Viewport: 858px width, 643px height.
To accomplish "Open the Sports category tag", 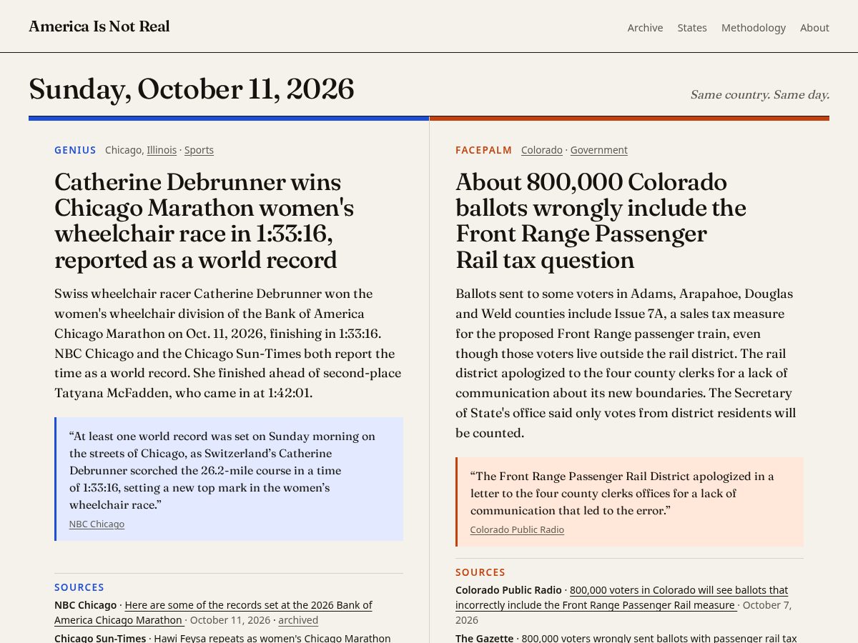I will (199, 150).
